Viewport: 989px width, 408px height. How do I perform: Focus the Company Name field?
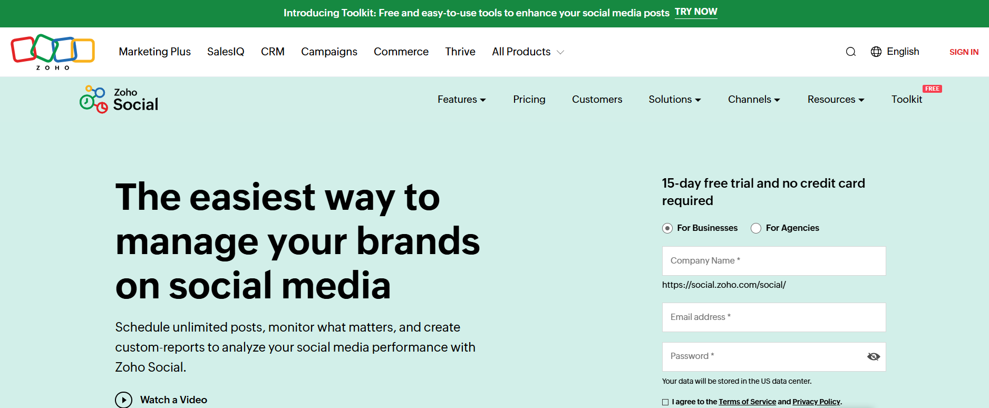pos(774,261)
